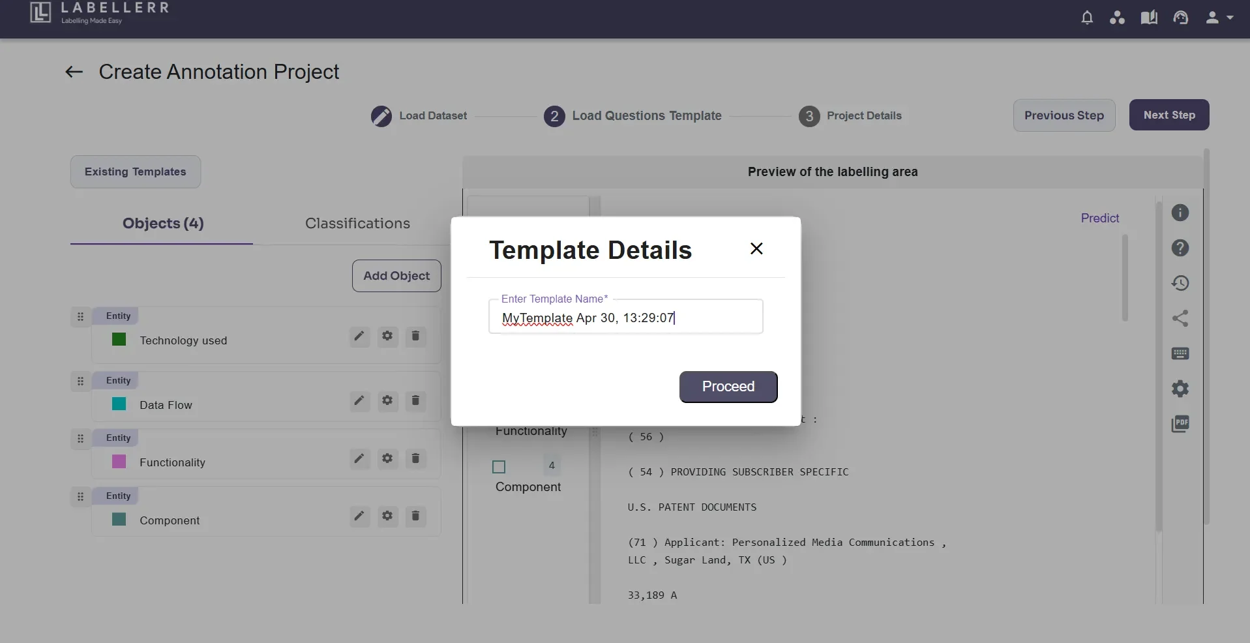Open Existing Templates
The width and height of the screenshot is (1250, 643).
(135, 172)
